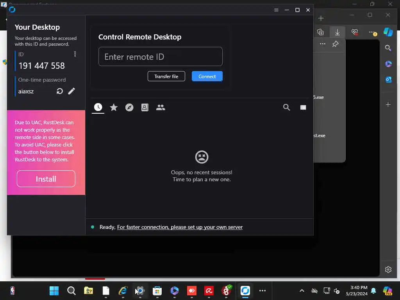The image size is (400, 300).
Task: Select the Recent sessions clock tab
Action: 98,107
